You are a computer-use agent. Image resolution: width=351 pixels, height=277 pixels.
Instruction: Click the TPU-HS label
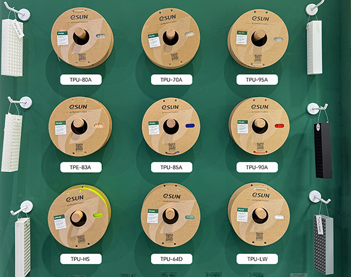click(81, 259)
